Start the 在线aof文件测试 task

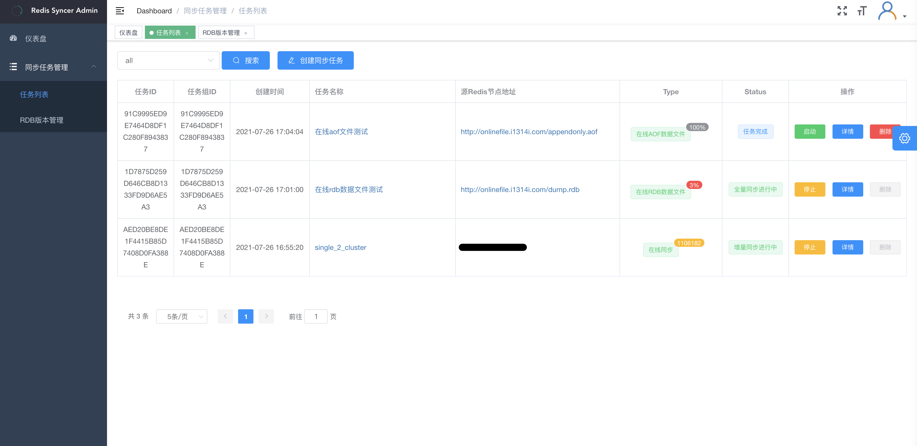(809, 132)
